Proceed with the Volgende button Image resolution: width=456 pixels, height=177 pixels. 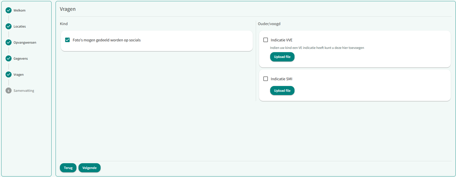tap(90, 168)
